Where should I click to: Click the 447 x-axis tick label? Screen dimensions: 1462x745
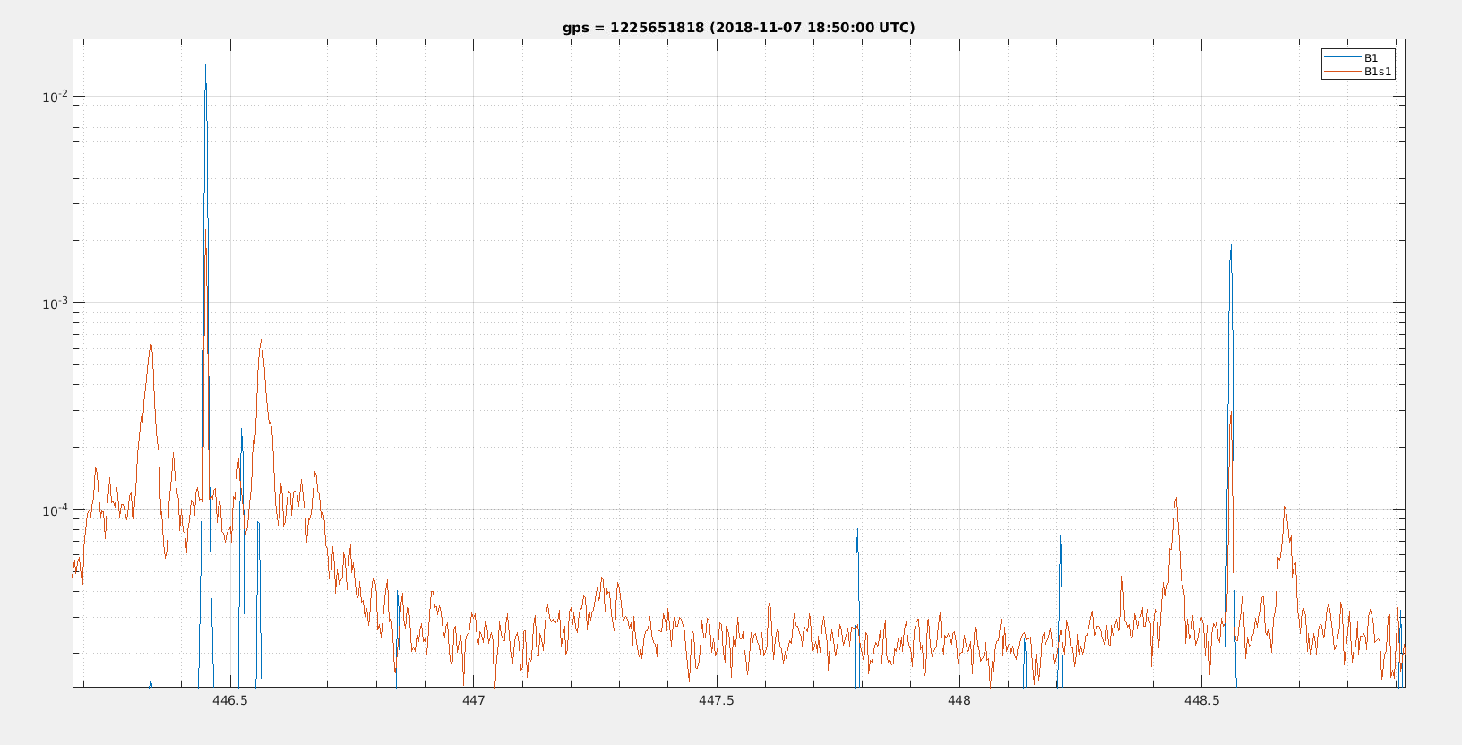[x=473, y=700]
